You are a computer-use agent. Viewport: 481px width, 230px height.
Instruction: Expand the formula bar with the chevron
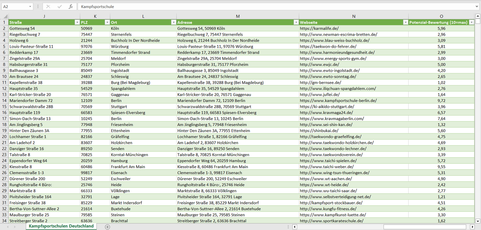click(477, 7)
